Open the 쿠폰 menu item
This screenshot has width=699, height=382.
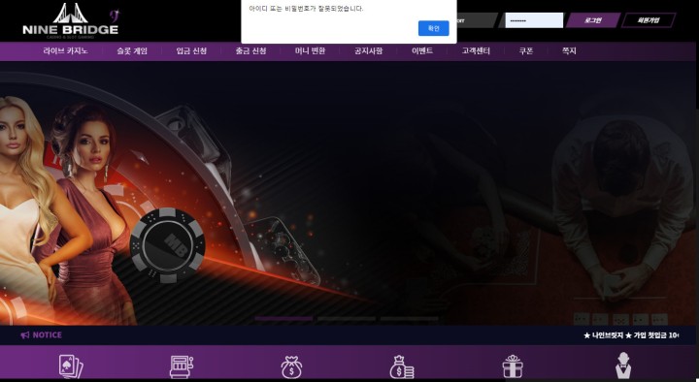[x=526, y=50]
